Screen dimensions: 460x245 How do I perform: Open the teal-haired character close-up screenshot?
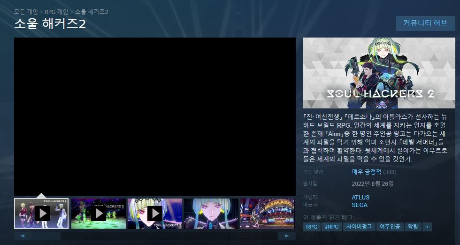click(211, 214)
